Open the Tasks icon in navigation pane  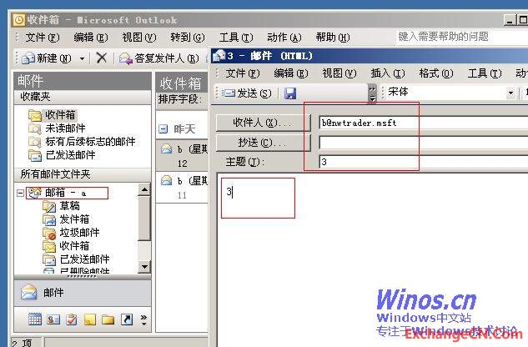(x=71, y=319)
